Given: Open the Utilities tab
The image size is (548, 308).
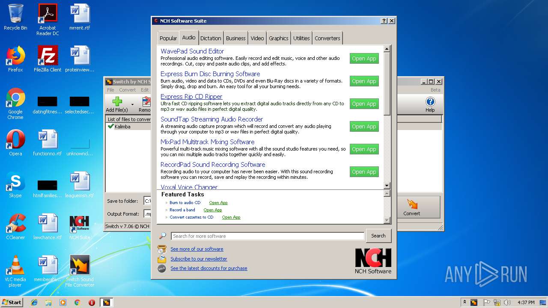Looking at the screenshot, I should tap(301, 38).
